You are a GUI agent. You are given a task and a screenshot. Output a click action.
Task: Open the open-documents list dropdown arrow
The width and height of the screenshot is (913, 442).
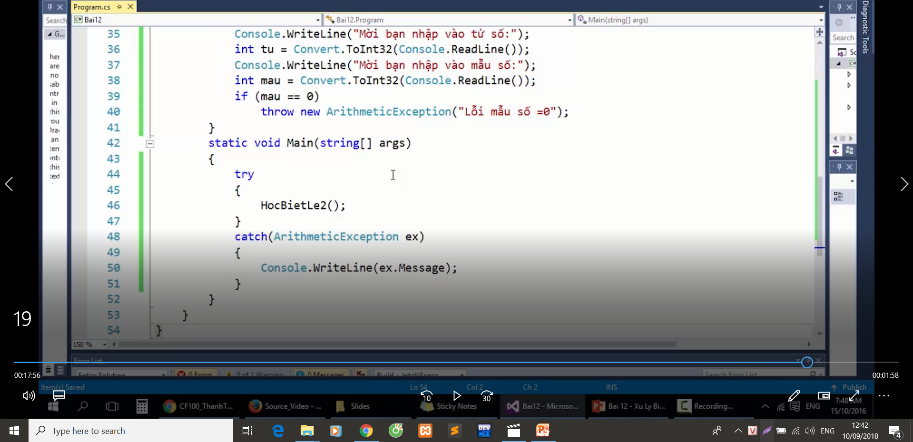point(821,7)
